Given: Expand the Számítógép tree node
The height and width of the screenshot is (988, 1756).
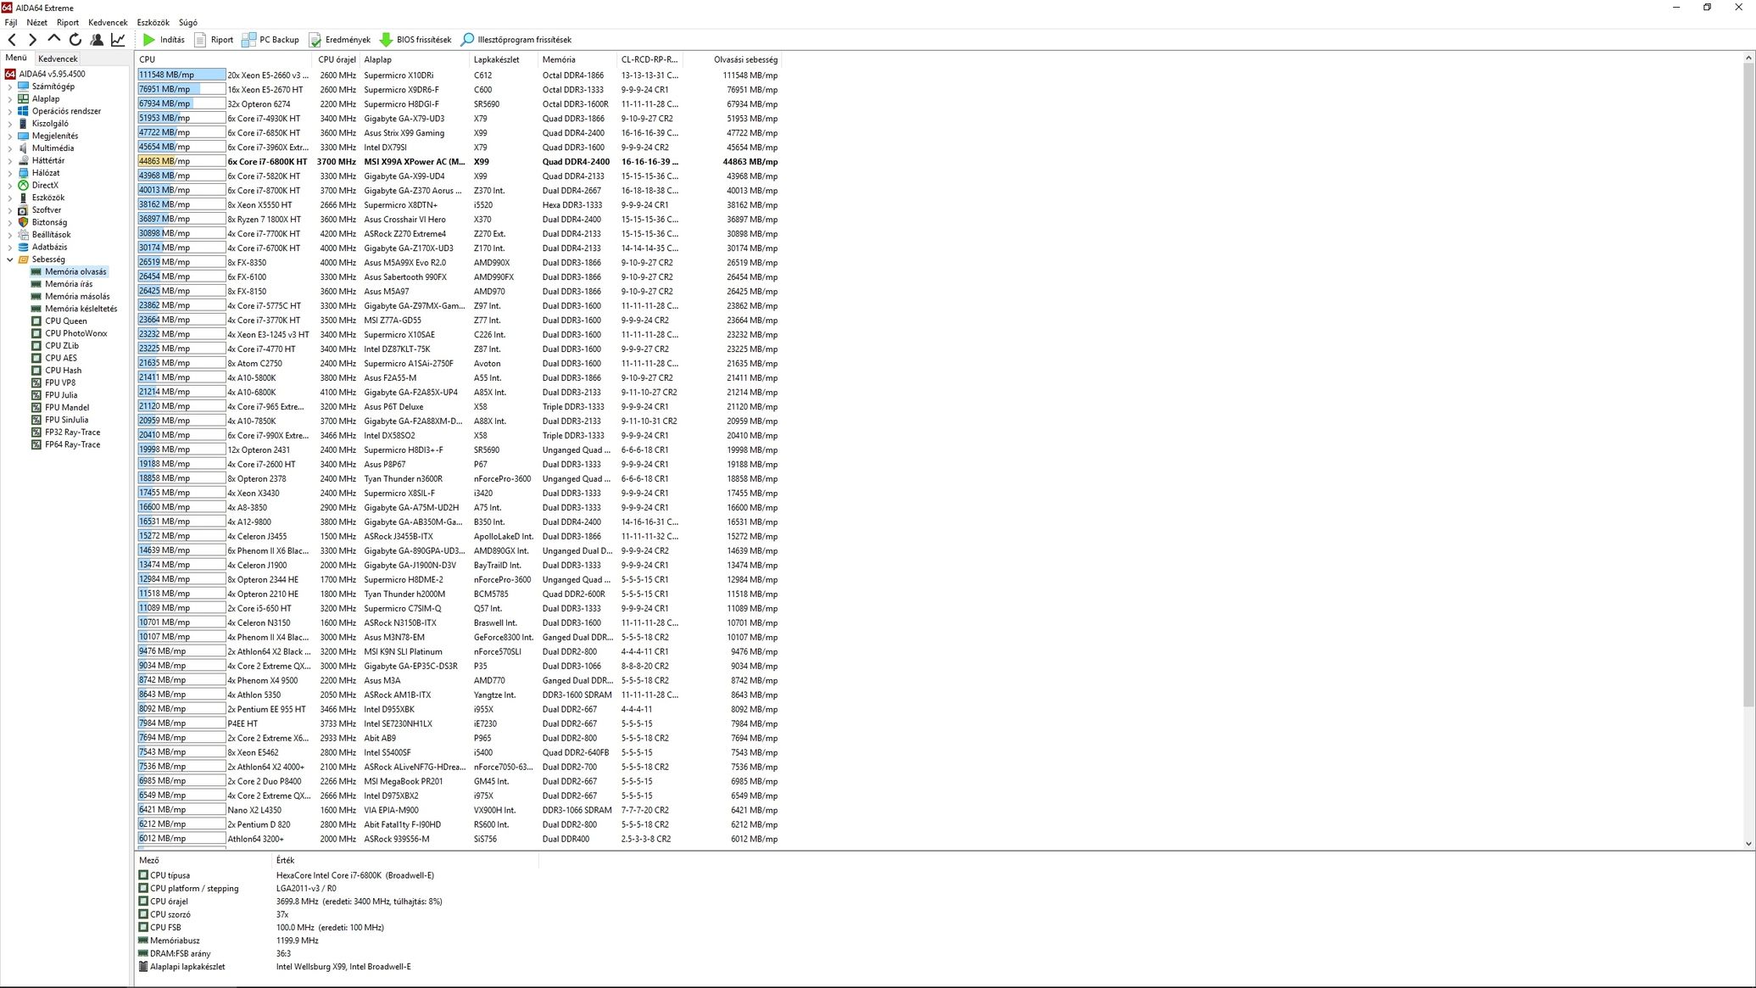Looking at the screenshot, I should click(10, 87).
